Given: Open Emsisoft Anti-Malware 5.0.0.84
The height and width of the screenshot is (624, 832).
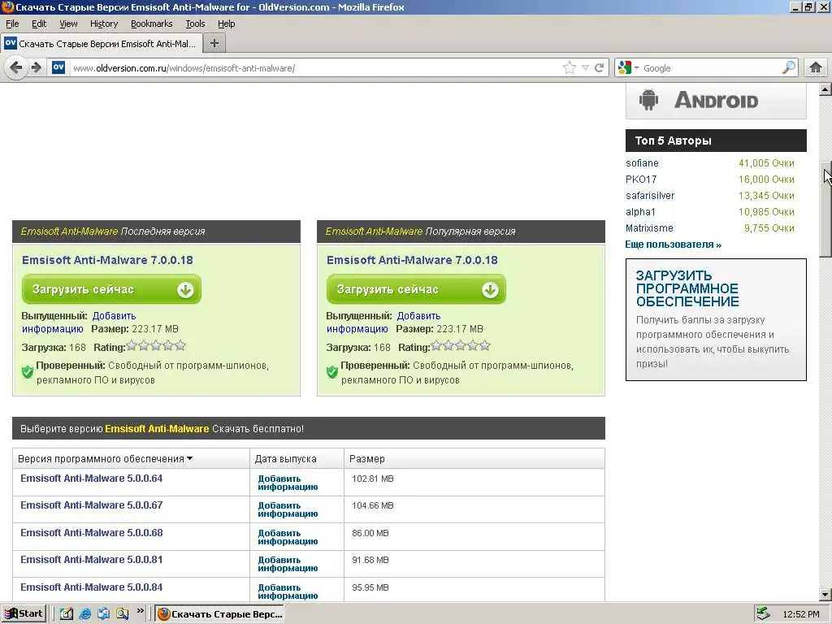Looking at the screenshot, I should pyautogui.click(x=91, y=587).
